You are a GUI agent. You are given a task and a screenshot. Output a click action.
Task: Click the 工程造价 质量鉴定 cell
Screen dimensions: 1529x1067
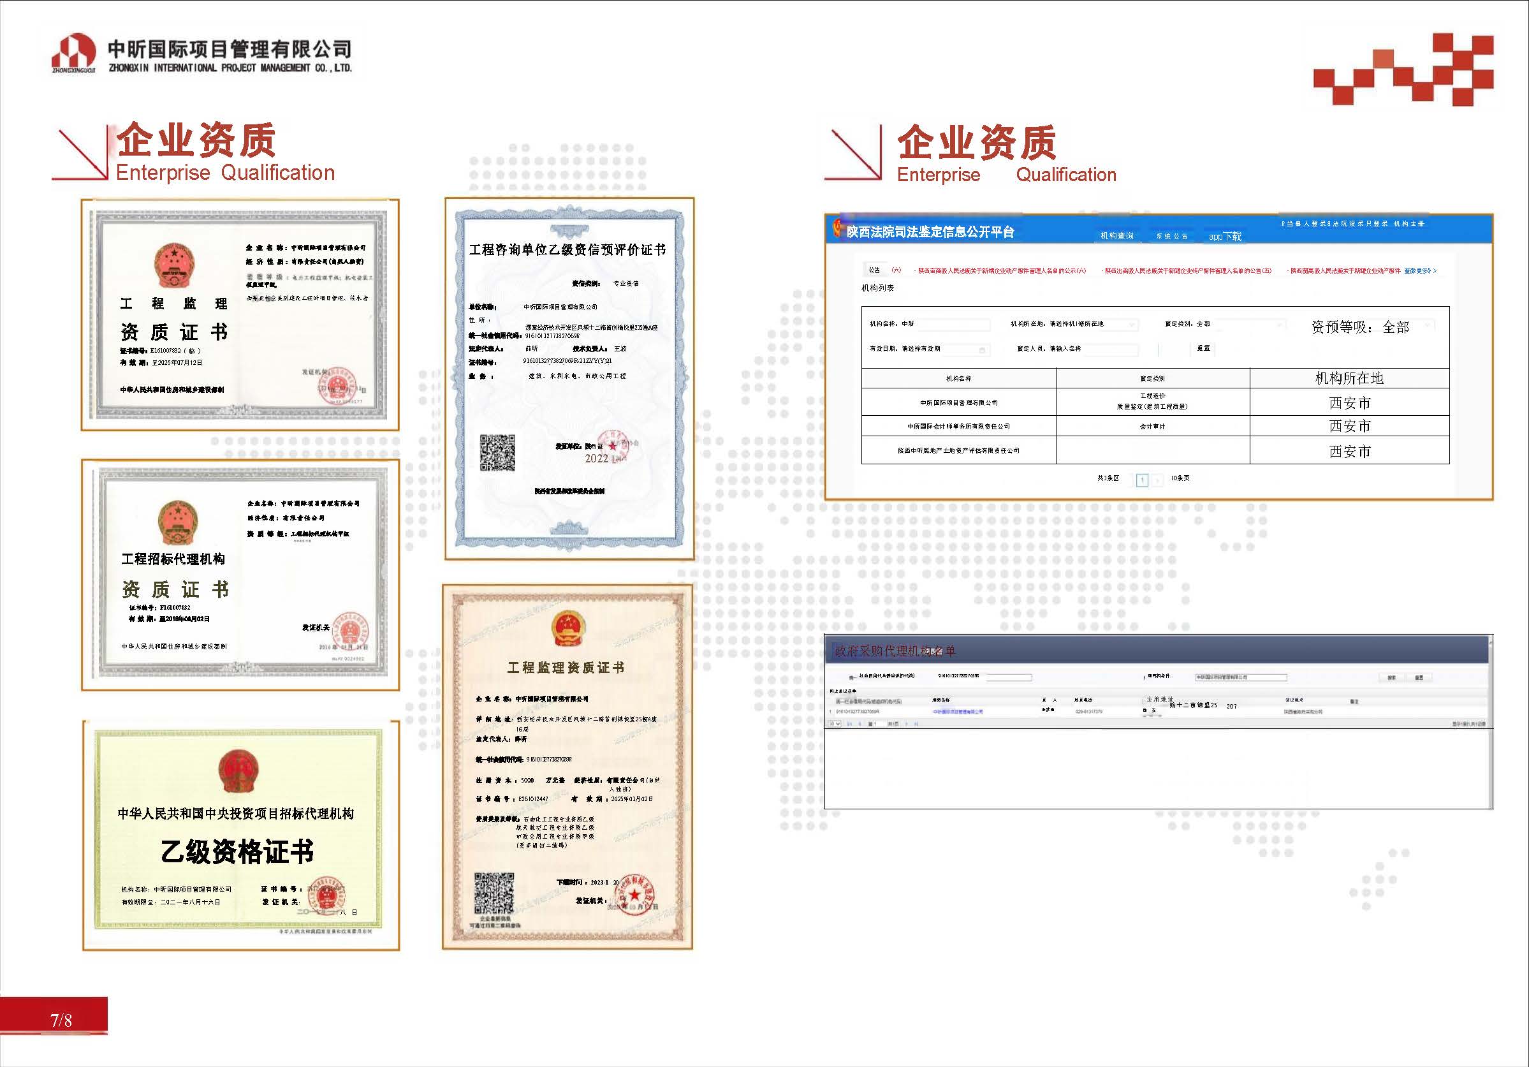coord(1153,402)
